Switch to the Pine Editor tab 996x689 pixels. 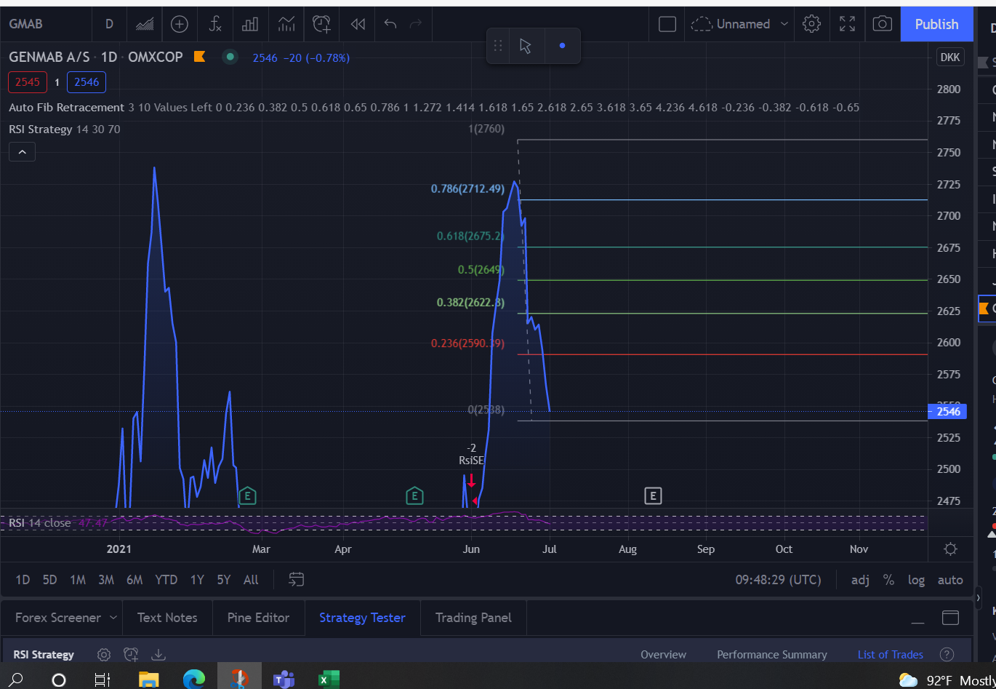pyautogui.click(x=258, y=618)
